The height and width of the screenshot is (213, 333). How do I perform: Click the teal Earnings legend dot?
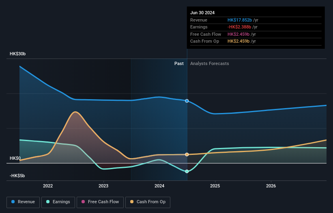coord(48,202)
